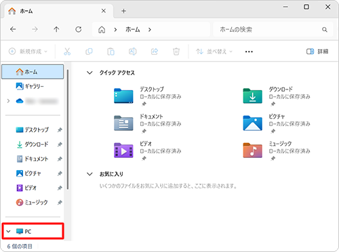Open the three-dots more options menu
Image resolution: width=339 pixels, height=252 pixels.
249,51
